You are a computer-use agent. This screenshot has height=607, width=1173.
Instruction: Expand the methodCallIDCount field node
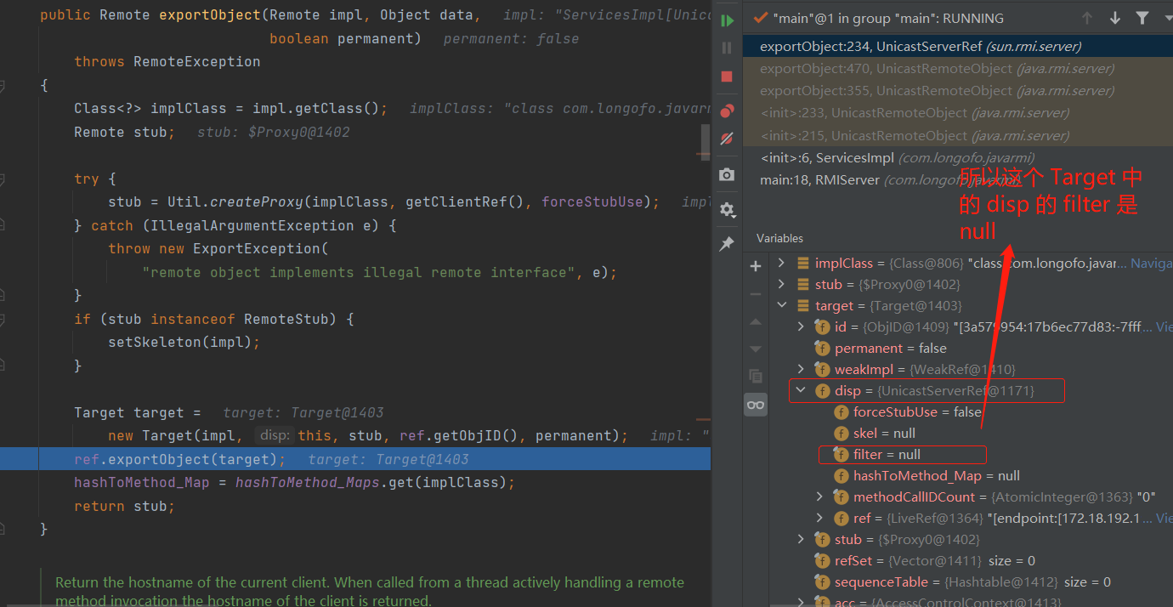click(819, 497)
